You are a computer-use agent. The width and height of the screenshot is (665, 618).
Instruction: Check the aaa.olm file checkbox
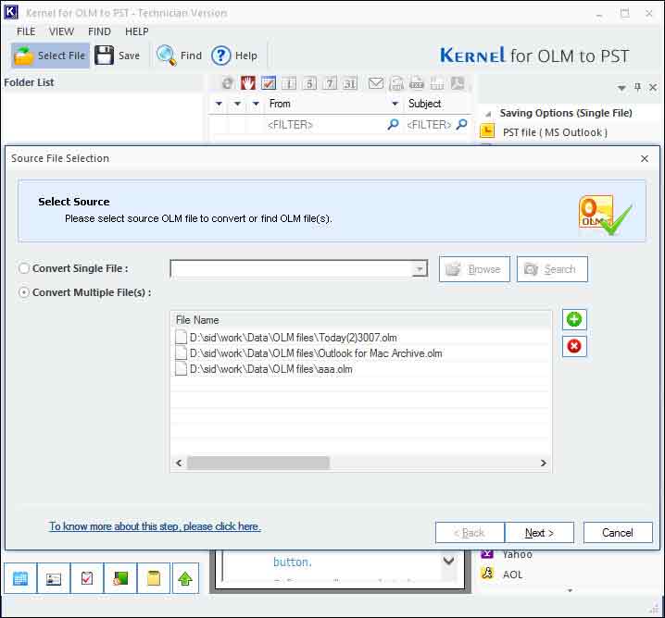[x=182, y=368]
